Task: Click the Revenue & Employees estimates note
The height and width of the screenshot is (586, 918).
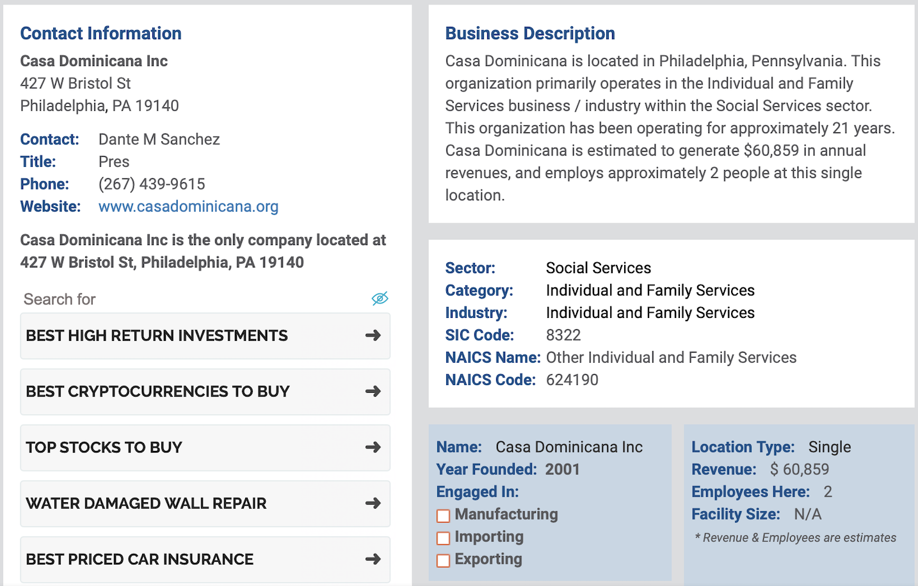Action: (796, 538)
